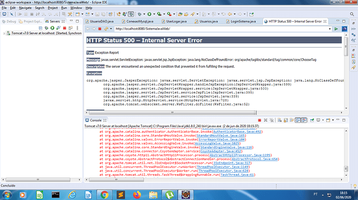Viewport: 358px width, 200px height.
Task: Click the Save icon in main toolbar
Action: 97,14
